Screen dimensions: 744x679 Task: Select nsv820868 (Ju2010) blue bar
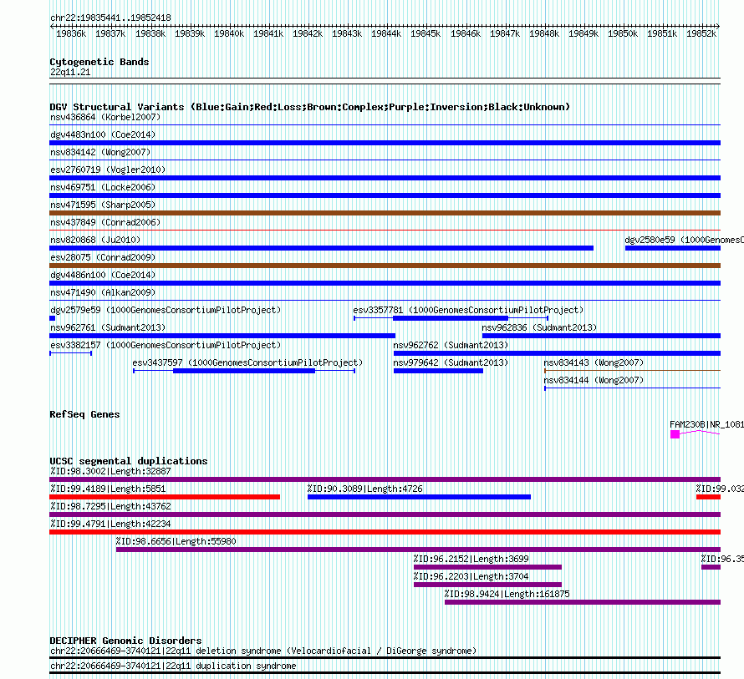coord(321,248)
